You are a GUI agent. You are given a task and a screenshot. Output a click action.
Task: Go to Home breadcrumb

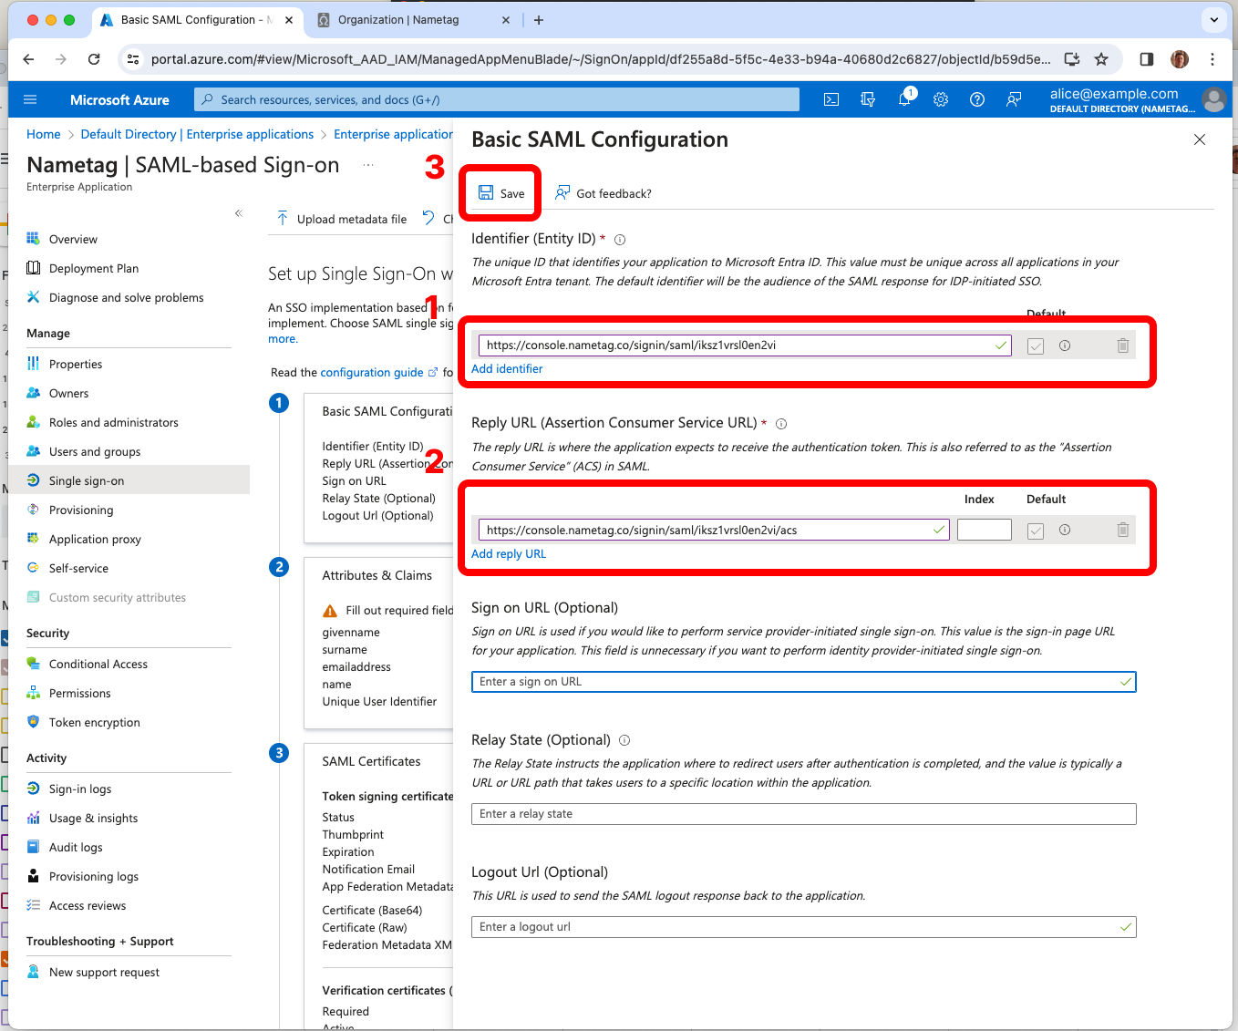[x=44, y=134]
